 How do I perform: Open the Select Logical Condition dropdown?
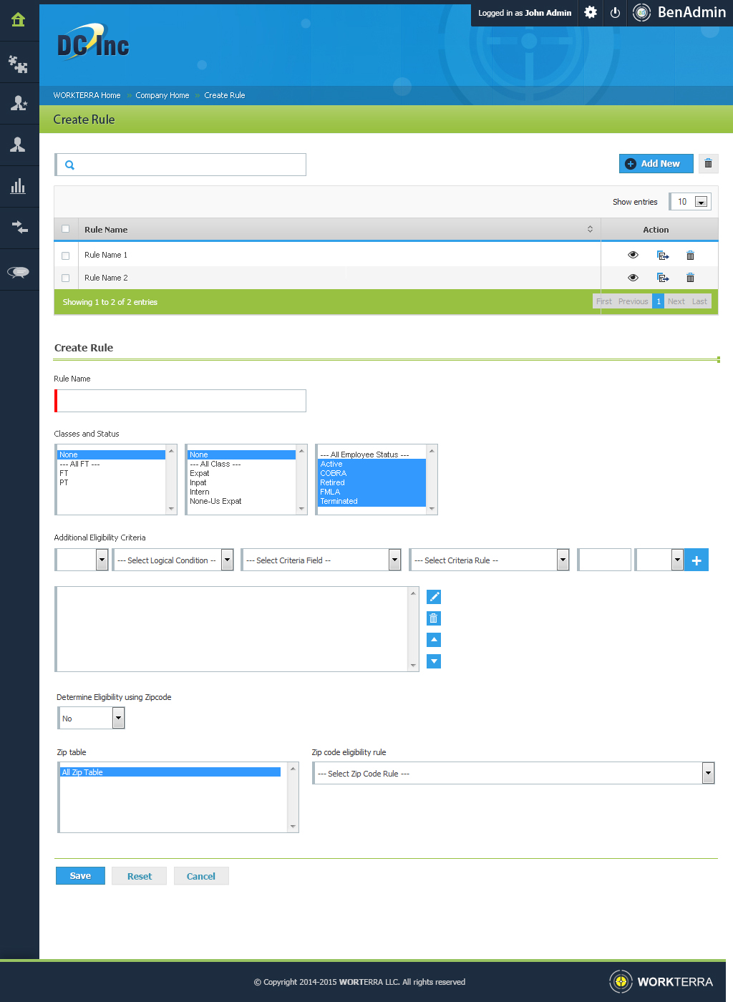173,560
